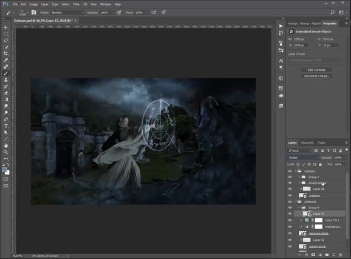This screenshot has height=259, width=351.
Task: Hide Layer 15
Action: coord(290,189)
